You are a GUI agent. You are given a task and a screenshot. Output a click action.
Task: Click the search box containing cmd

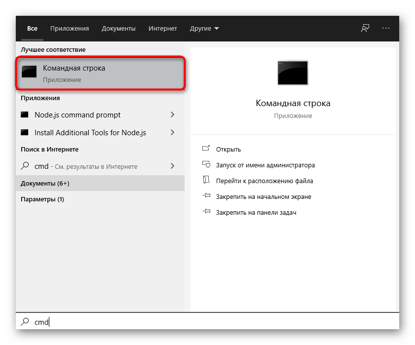(x=207, y=322)
